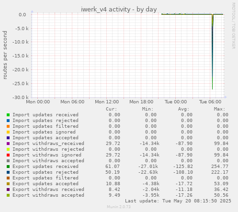
Task: Click the 'Avg:' column header
Action: (183, 109)
